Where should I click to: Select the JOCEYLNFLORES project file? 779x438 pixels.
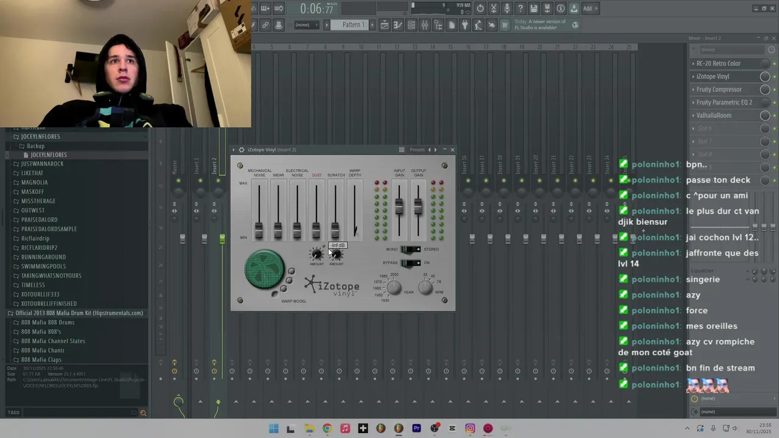tap(48, 155)
